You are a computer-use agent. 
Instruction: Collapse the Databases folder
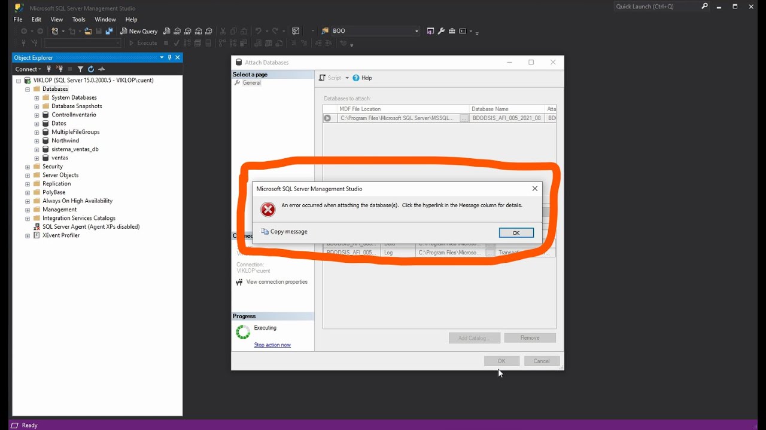[28, 89]
